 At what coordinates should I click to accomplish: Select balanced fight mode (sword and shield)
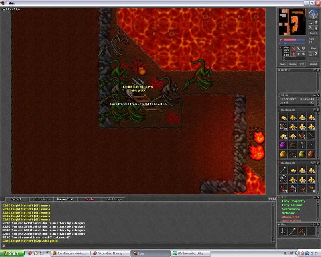[x=299, y=49]
